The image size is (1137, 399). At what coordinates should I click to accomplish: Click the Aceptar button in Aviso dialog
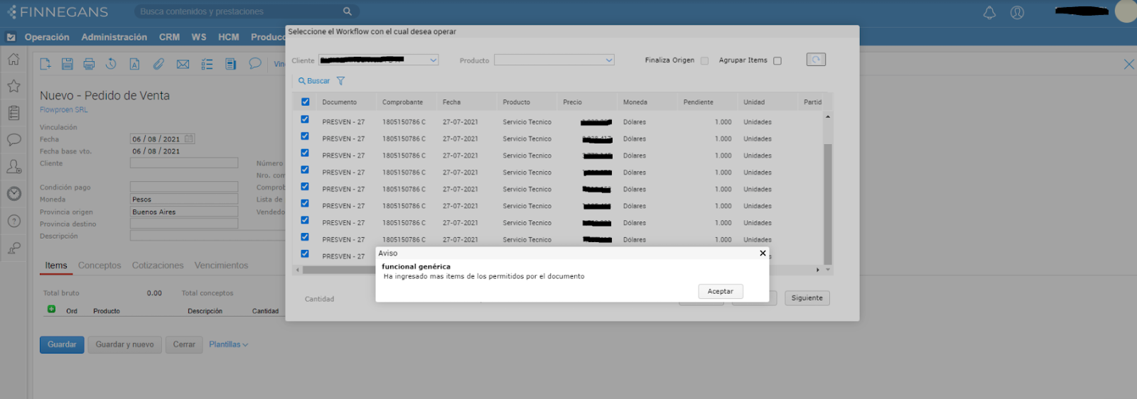coord(720,291)
